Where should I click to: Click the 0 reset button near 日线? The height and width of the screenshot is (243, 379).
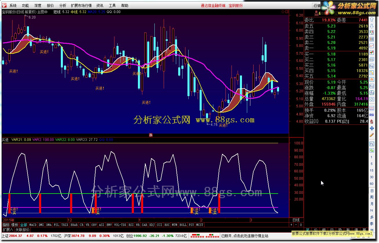click(x=301, y=225)
